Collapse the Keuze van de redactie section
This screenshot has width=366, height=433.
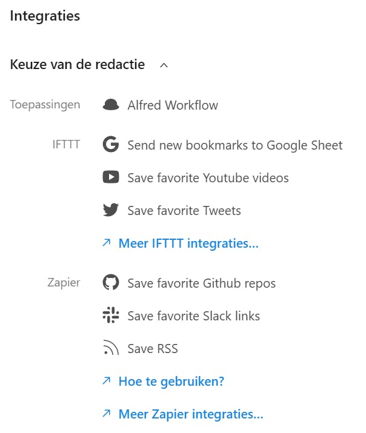(164, 65)
